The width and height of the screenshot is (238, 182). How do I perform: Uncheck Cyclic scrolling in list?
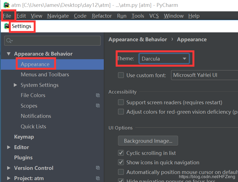coord(121,153)
